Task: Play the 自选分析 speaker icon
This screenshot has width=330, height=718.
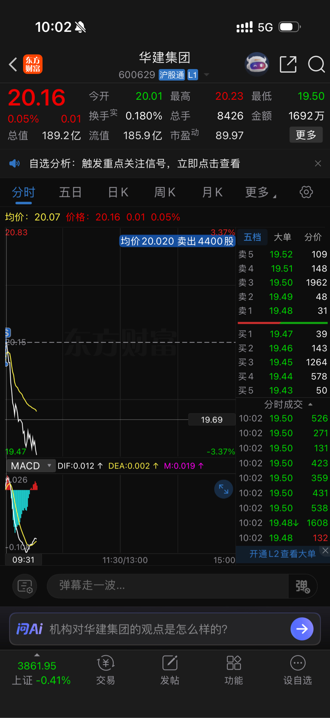Action: (x=15, y=163)
